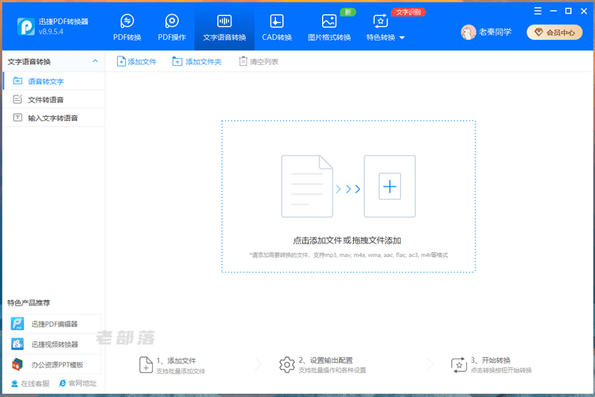This screenshot has width=595, height=397.
Task: Click the 特色转换 star icon
Action: 380,21
